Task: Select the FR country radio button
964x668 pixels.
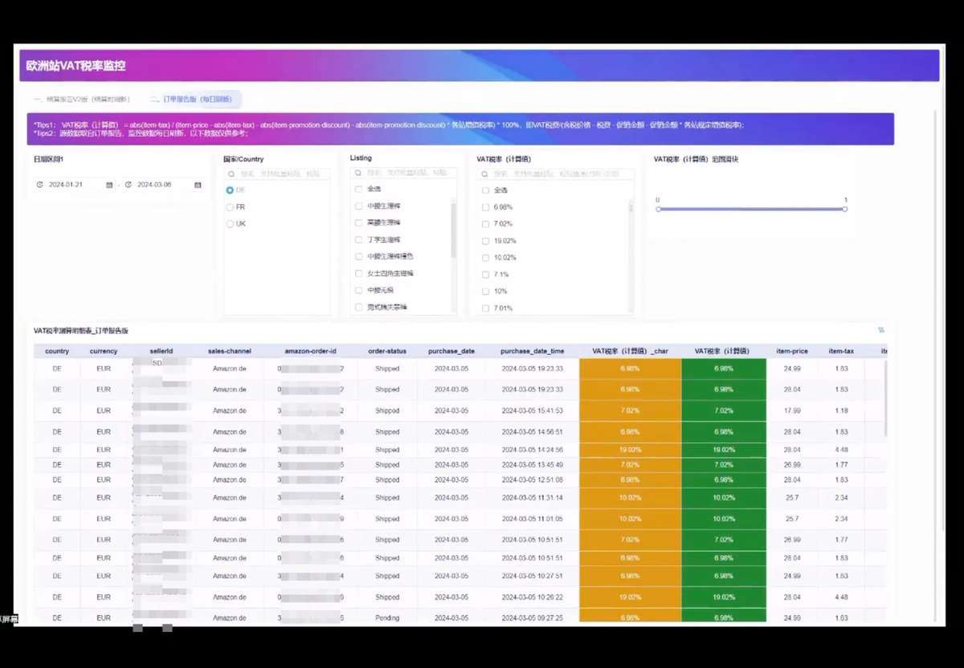Action: (x=230, y=207)
